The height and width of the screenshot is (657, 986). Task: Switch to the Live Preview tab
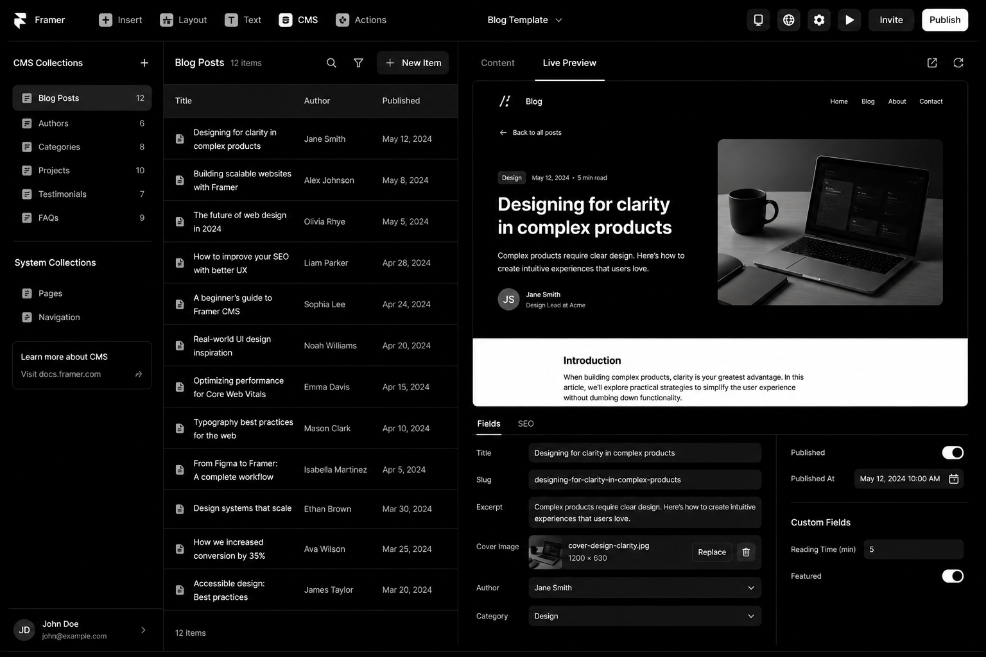569,63
